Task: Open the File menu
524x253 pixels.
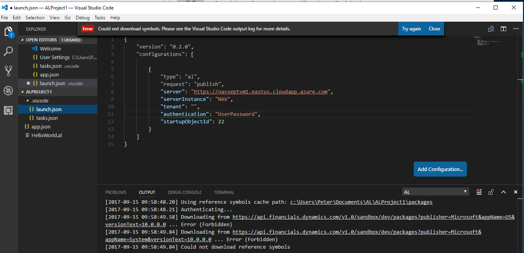Action: (4, 18)
